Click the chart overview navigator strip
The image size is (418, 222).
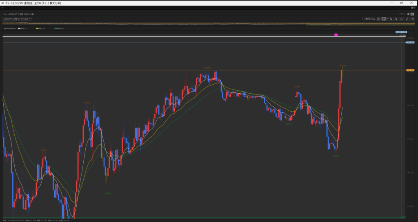pyautogui.click(x=204, y=24)
